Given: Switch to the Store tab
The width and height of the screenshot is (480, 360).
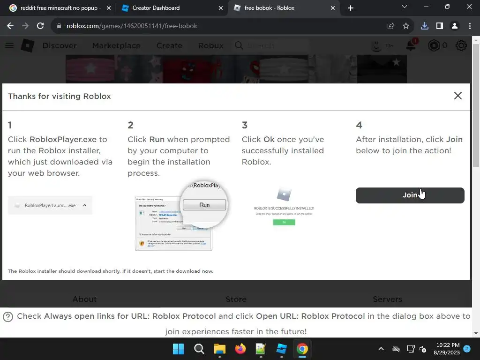Looking at the screenshot, I should 236,299.
